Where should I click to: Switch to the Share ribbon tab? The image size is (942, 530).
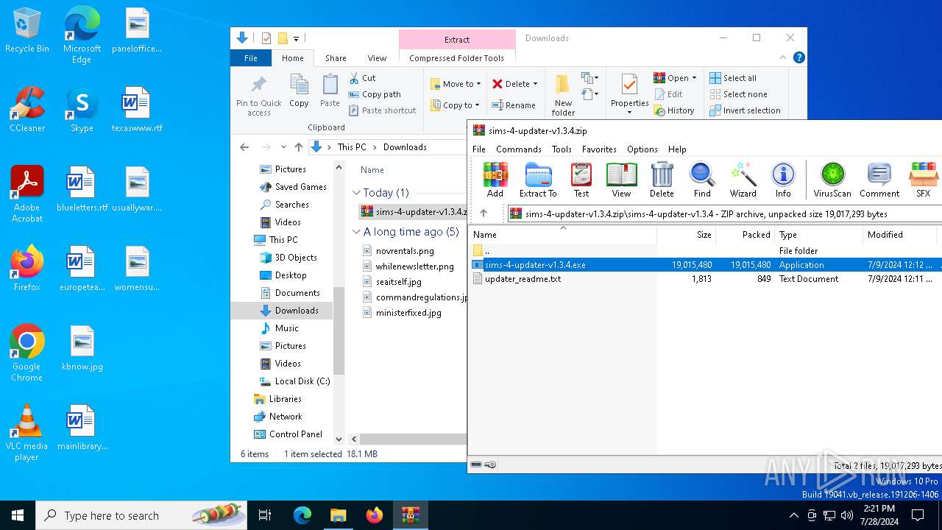coord(336,58)
